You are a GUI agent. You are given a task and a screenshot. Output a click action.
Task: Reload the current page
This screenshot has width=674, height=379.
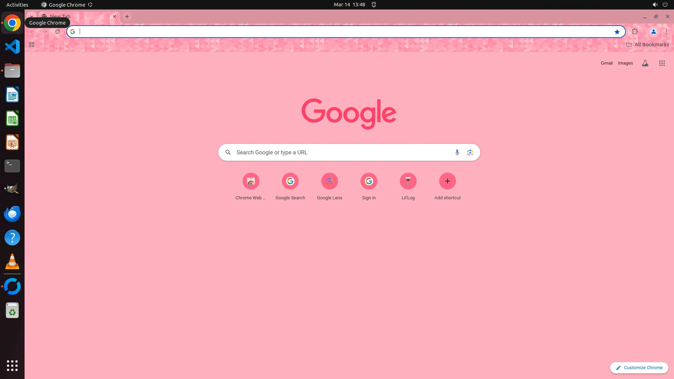tap(58, 32)
